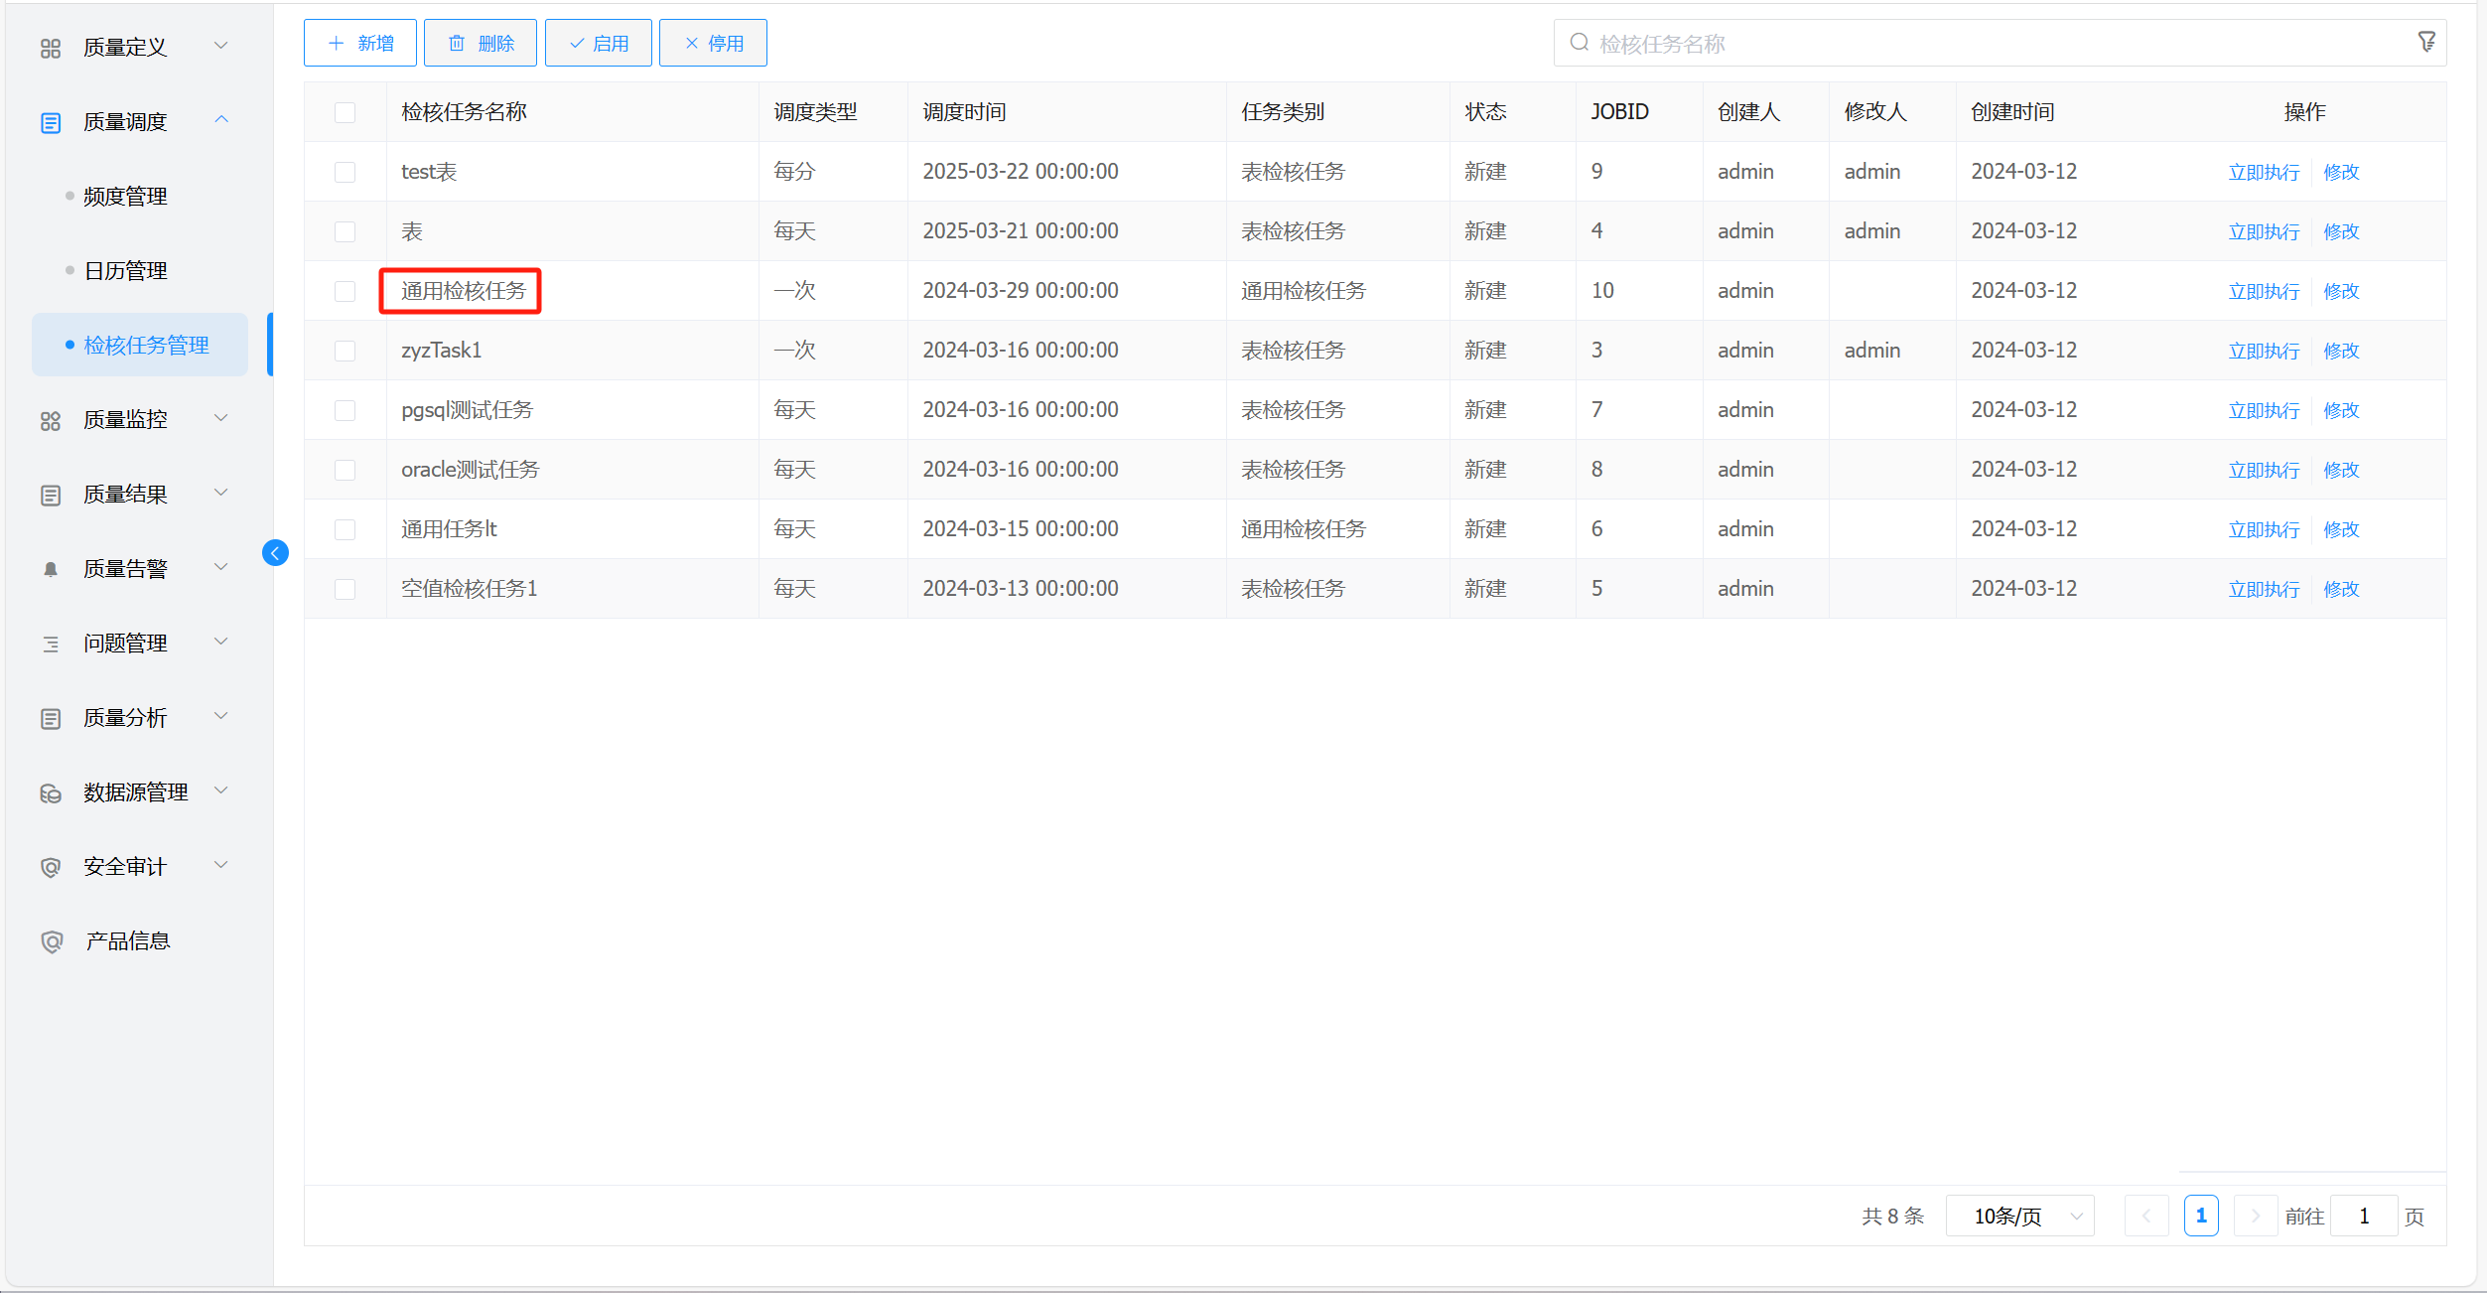This screenshot has height=1293, width=2487.
Task: Click the 质量调度 document icon
Action: click(51, 122)
